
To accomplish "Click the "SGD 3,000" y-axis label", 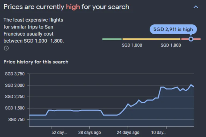I will point(15,85).
